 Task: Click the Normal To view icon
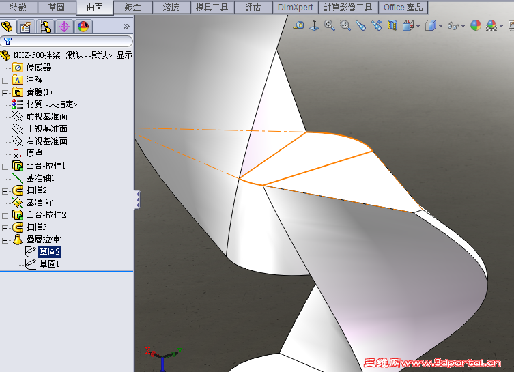[314, 25]
